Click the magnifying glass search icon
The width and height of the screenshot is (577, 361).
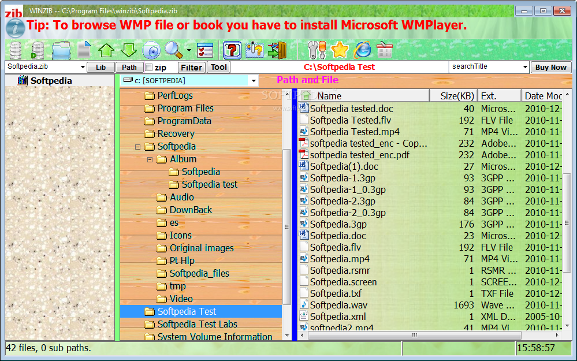coord(173,50)
